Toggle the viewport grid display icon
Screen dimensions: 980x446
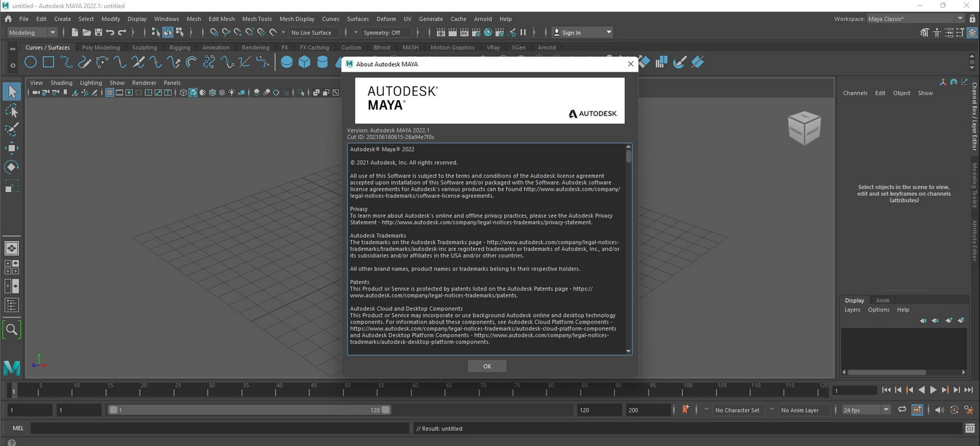click(x=109, y=93)
